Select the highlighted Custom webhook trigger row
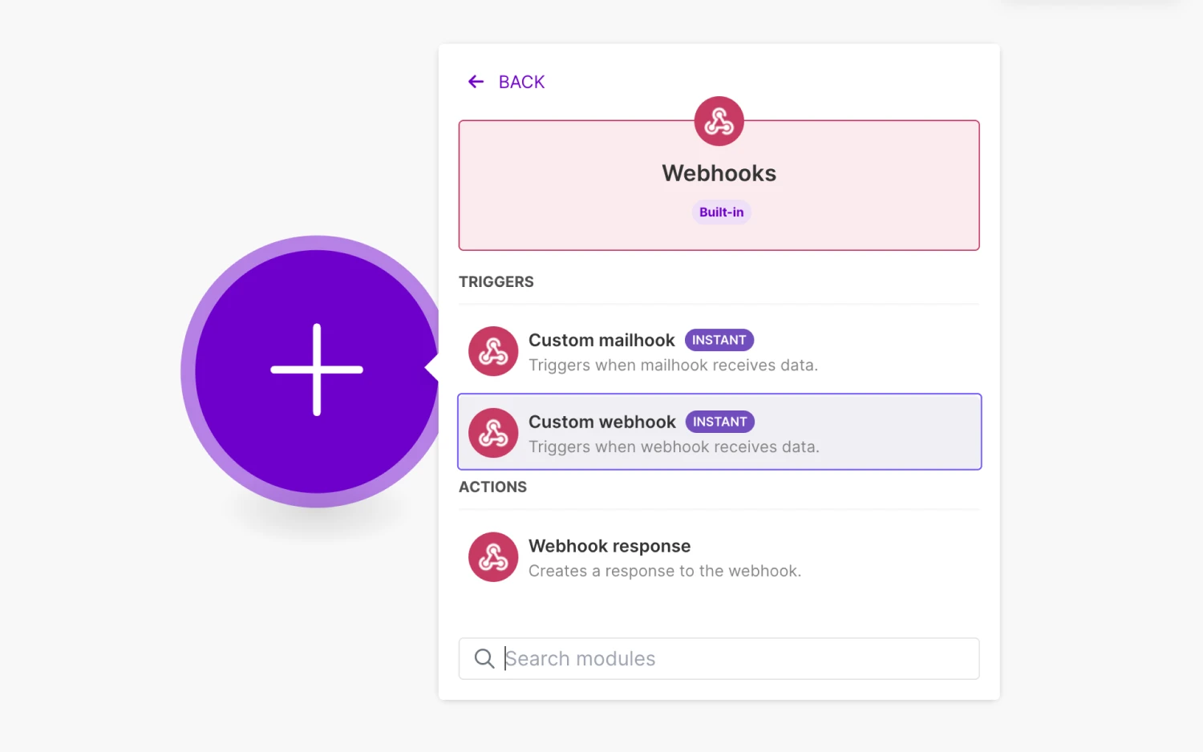This screenshot has height=752, width=1203. [x=719, y=432]
